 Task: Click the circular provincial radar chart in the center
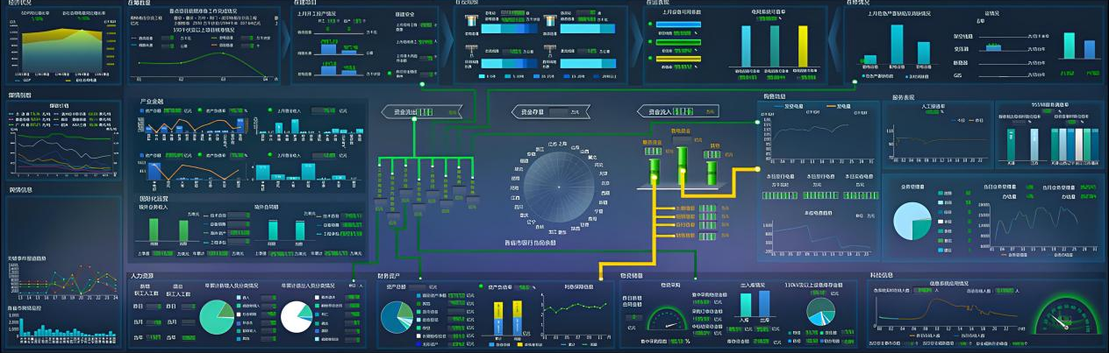coord(558,187)
